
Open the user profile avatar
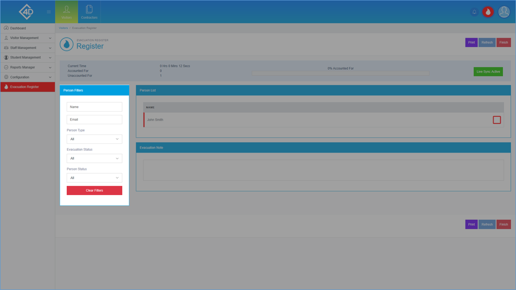click(504, 12)
